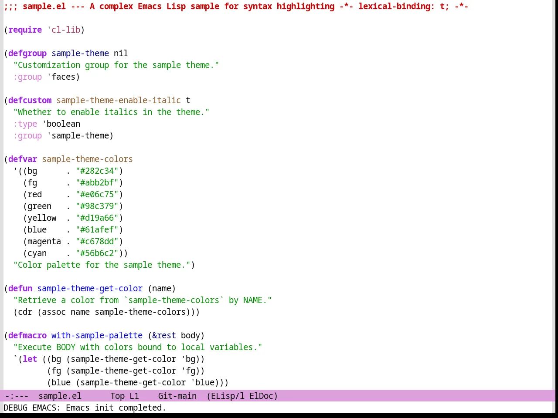Image resolution: width=558 pixels, height=418 pixels.
Task: Click 'cdr' in function body
Action: 25,312
